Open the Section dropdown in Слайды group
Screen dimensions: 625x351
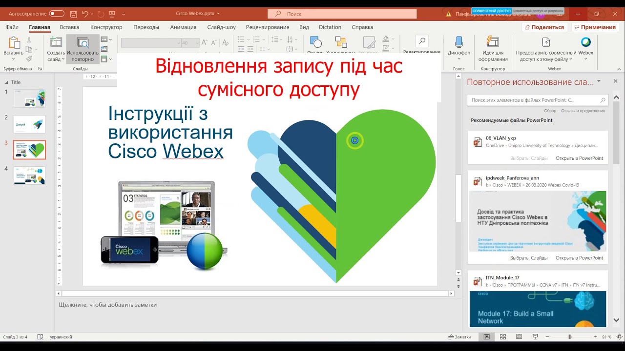(106, 59)
